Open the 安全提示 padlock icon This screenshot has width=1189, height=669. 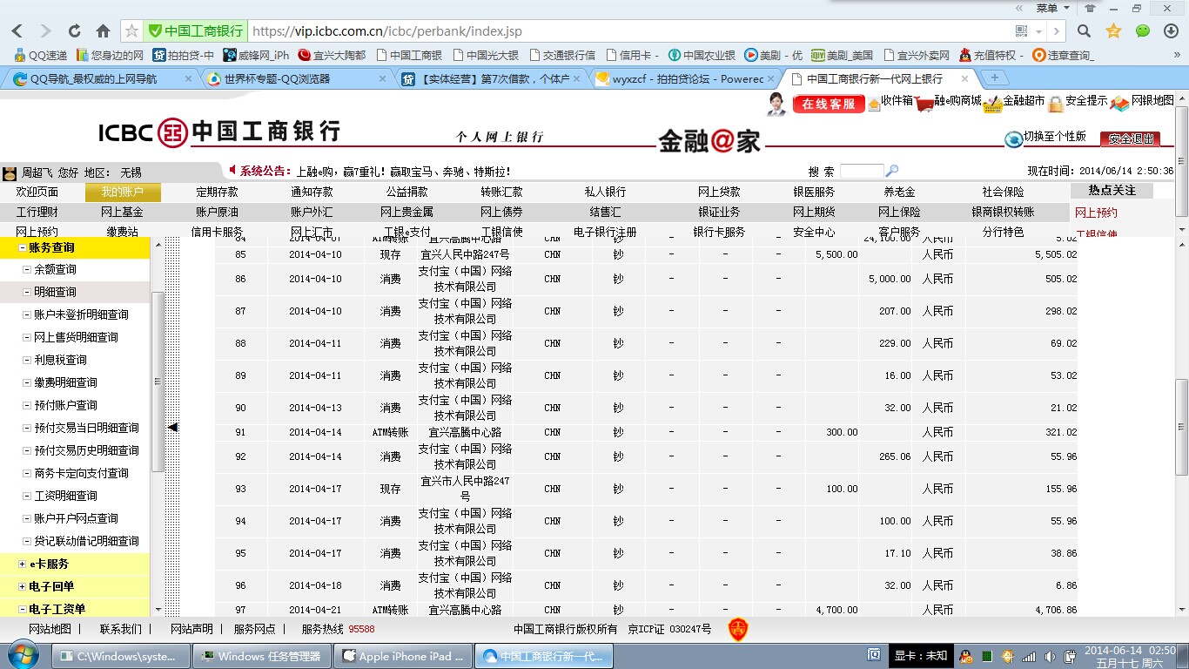tap(1056, 104)
